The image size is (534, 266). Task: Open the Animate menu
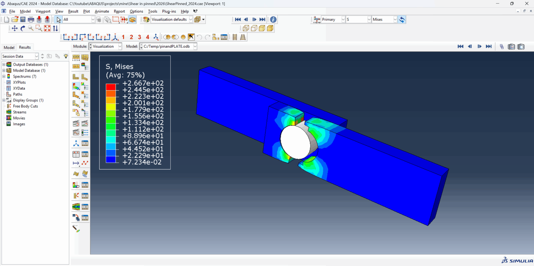pos(101,11)
